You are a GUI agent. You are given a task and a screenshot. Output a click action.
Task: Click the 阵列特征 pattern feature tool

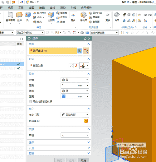tap(40, 13)
